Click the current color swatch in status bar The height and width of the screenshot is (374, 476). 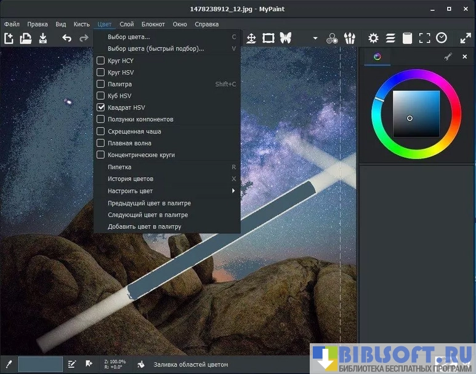pyautogui.click(x=41, y=364)
